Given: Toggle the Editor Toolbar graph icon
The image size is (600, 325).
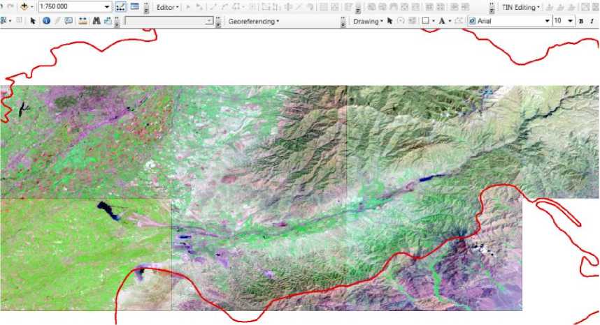Looking at the screenshot, I should click(120, 7).
